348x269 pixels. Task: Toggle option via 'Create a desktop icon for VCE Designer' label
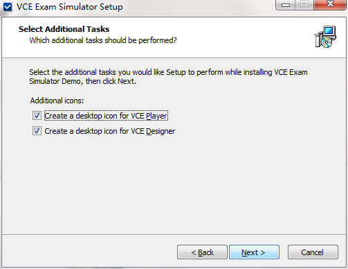109,131
